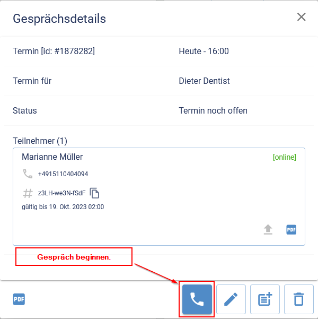Viewport: 318px width, 319px height.
Task: Click the 'Heute - 16:00' appointment time
Action: (204, 51)
